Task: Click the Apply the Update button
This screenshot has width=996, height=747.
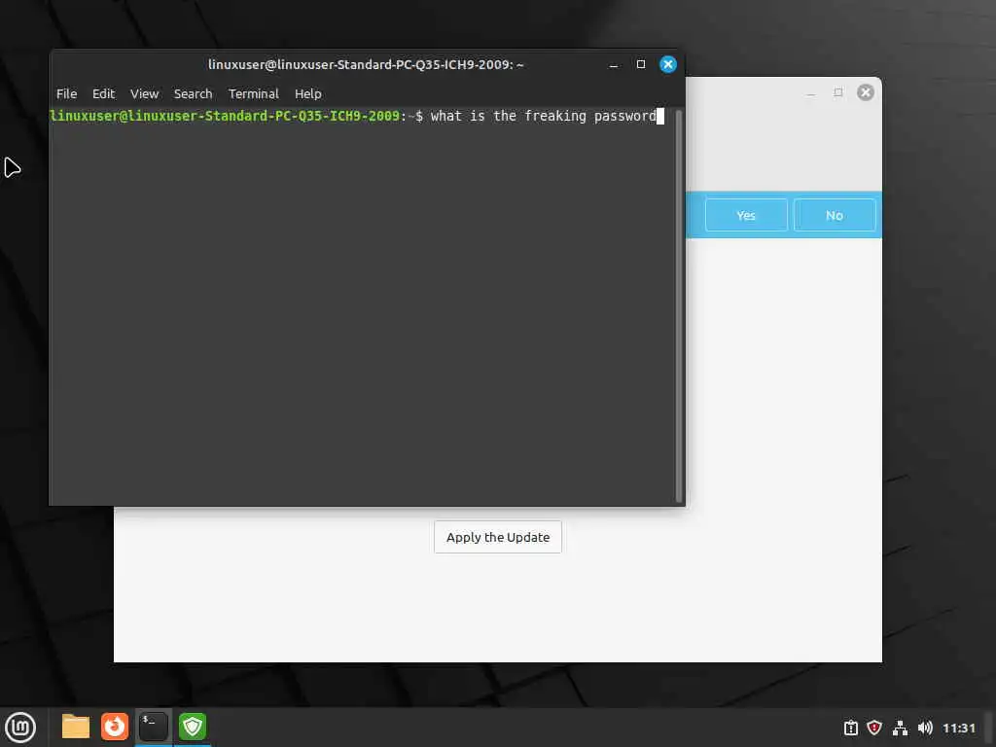Action: click(498, 537)
